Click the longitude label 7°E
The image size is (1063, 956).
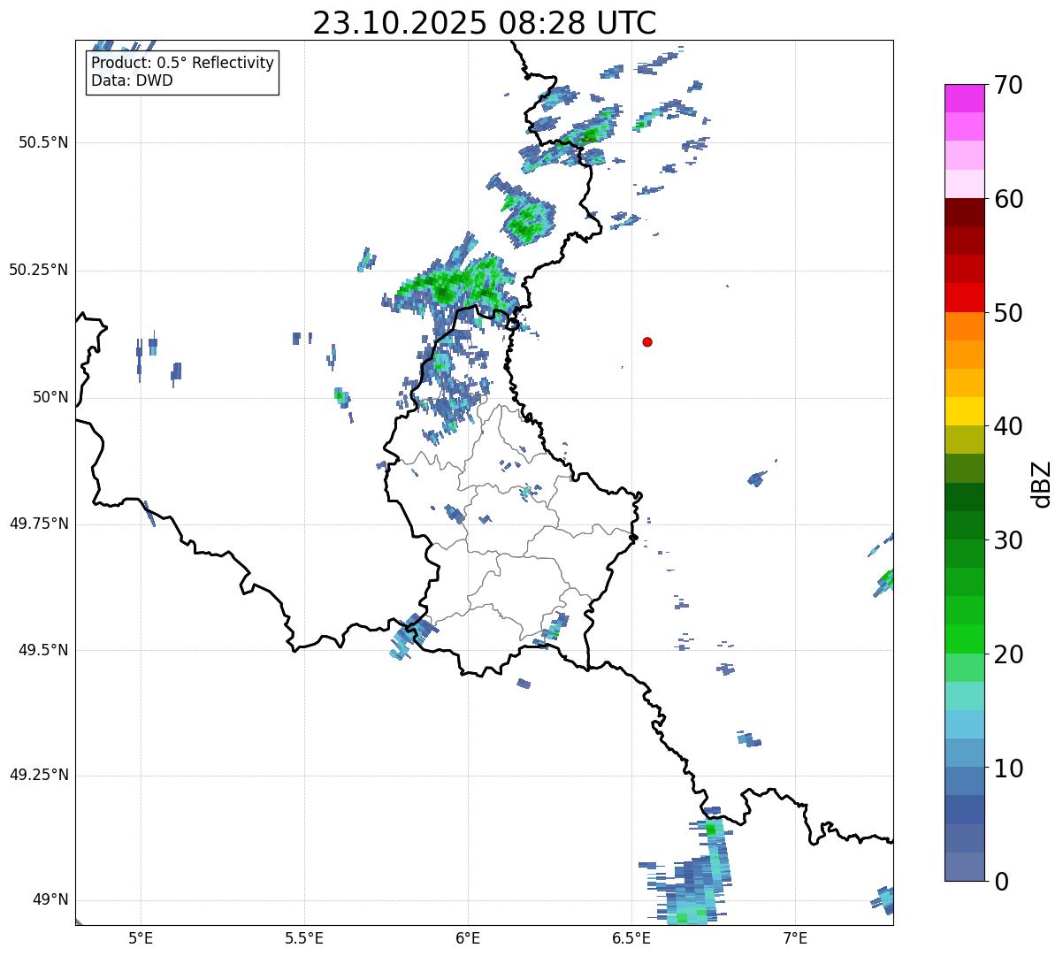[x=795, y=938]
